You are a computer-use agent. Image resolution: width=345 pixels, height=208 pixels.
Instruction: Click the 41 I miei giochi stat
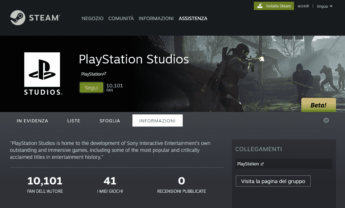[x=110, y=185]
